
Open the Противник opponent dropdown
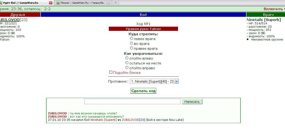coord(154,82)
